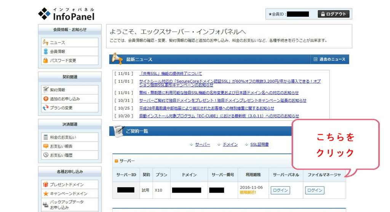This screenshot has width=390, height=212.
Task: Jump to ドメイン section link
Action: 230,144
